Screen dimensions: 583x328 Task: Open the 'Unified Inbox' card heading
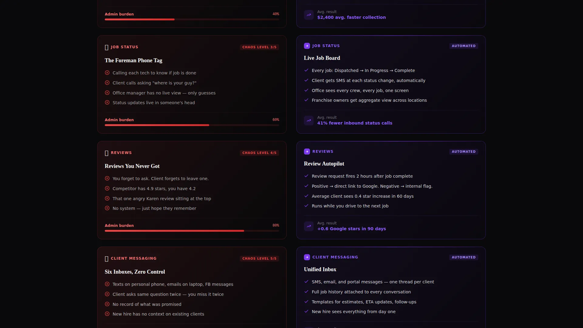320,269
